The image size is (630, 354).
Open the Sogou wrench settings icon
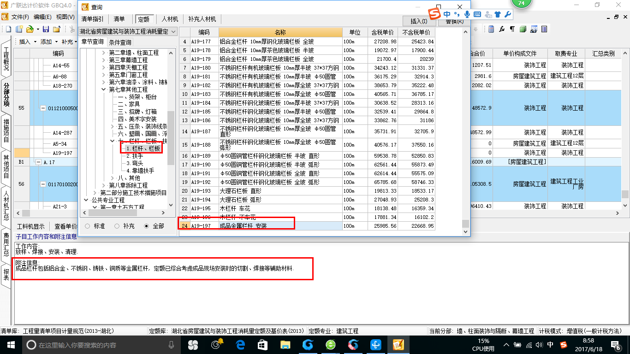click(x=508, y=14)
